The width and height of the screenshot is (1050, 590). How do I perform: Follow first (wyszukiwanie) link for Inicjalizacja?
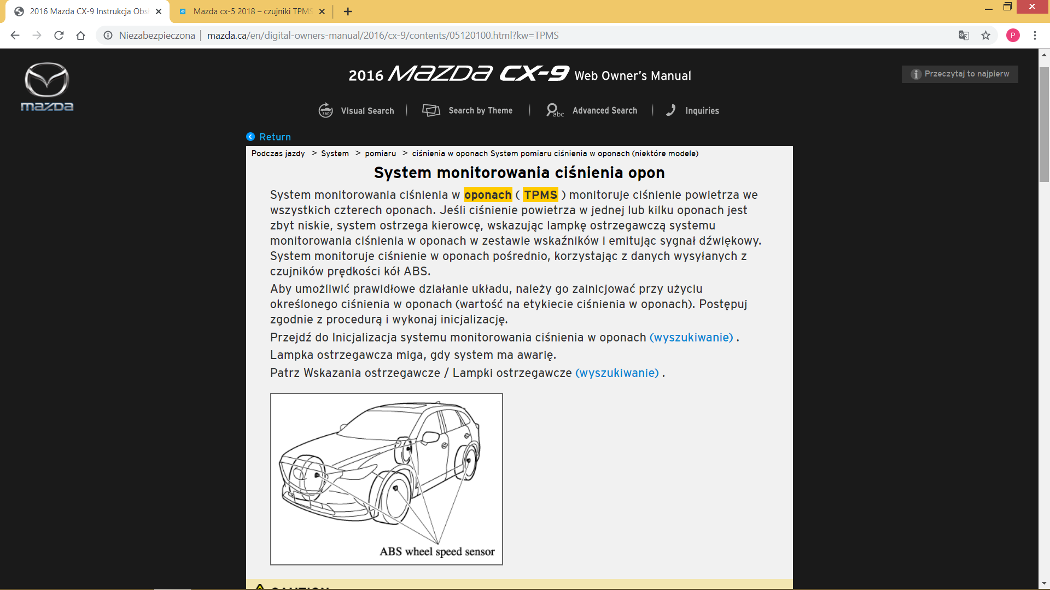click(691, 338)
